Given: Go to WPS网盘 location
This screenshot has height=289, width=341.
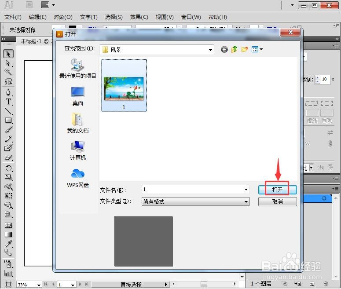Looking at the screenshot, I should [x=77, y=178].
